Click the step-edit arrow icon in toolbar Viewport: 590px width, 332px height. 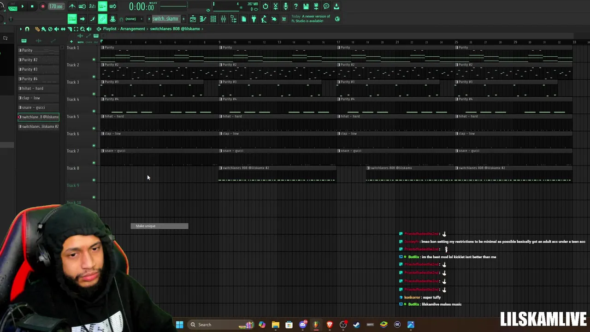[x=82, y=19]
